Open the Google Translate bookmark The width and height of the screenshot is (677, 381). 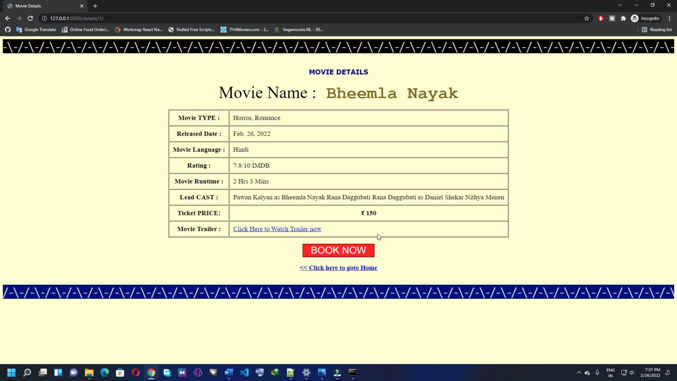point(36,30)
